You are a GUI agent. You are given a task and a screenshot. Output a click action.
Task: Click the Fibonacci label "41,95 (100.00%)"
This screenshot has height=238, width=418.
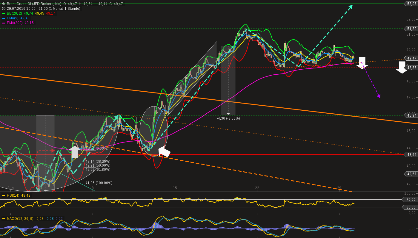tap(99, 183)
